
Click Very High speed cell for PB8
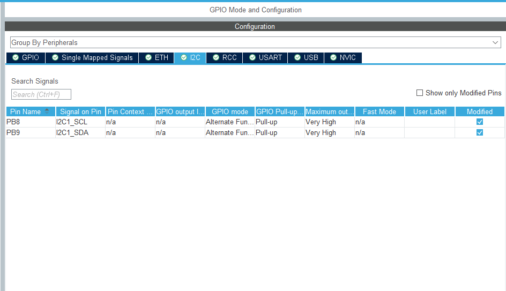pyautogui.click(x=330, y=122)
